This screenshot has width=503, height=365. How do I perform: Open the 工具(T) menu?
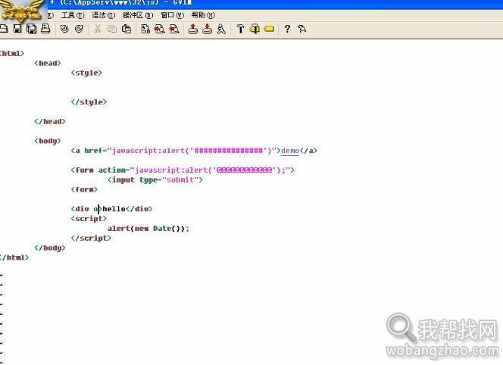[x=73, y=15]
